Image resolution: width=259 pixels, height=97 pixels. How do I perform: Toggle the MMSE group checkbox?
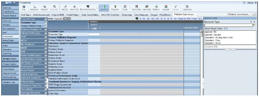46,48
